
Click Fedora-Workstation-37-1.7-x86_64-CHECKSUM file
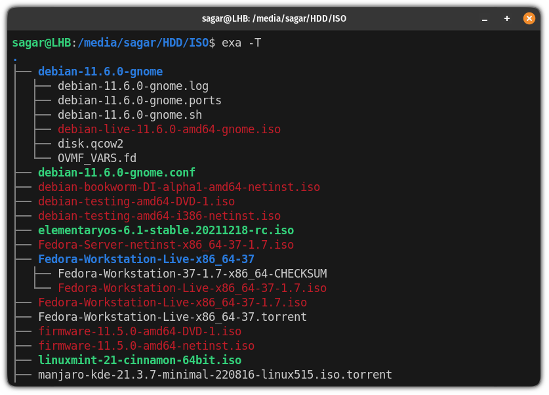pos(192,274)
